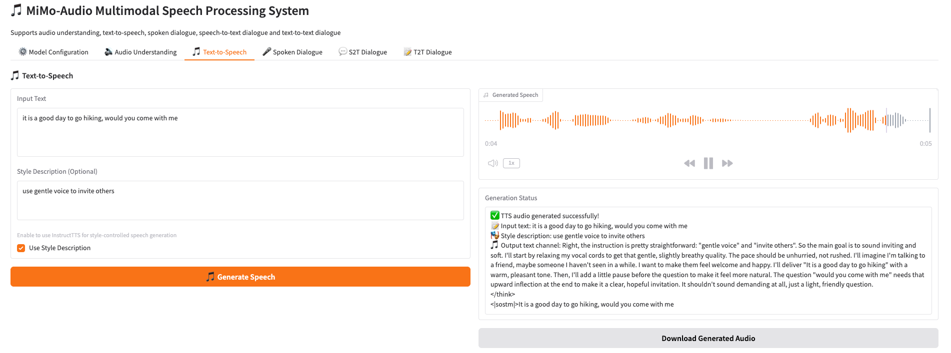The width and height of the screenshot is (951, 353).
Task: Select the Text-to-Speech tab
Action: [x=219, y=52]
